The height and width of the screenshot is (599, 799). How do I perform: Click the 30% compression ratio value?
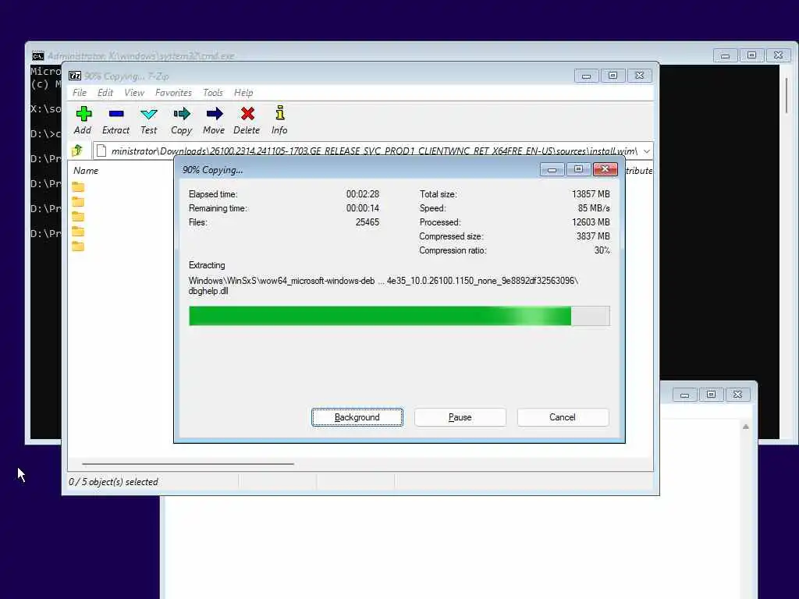[x=602, y=250]
